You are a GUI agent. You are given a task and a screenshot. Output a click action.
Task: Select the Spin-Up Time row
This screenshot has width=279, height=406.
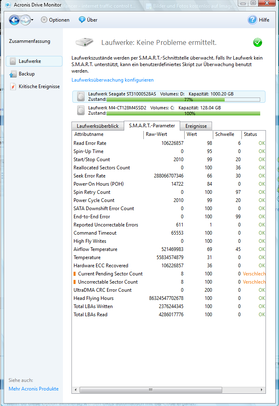[x=169, y=151]
